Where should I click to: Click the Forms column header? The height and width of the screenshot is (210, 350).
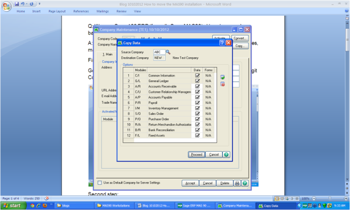point(208,70)
